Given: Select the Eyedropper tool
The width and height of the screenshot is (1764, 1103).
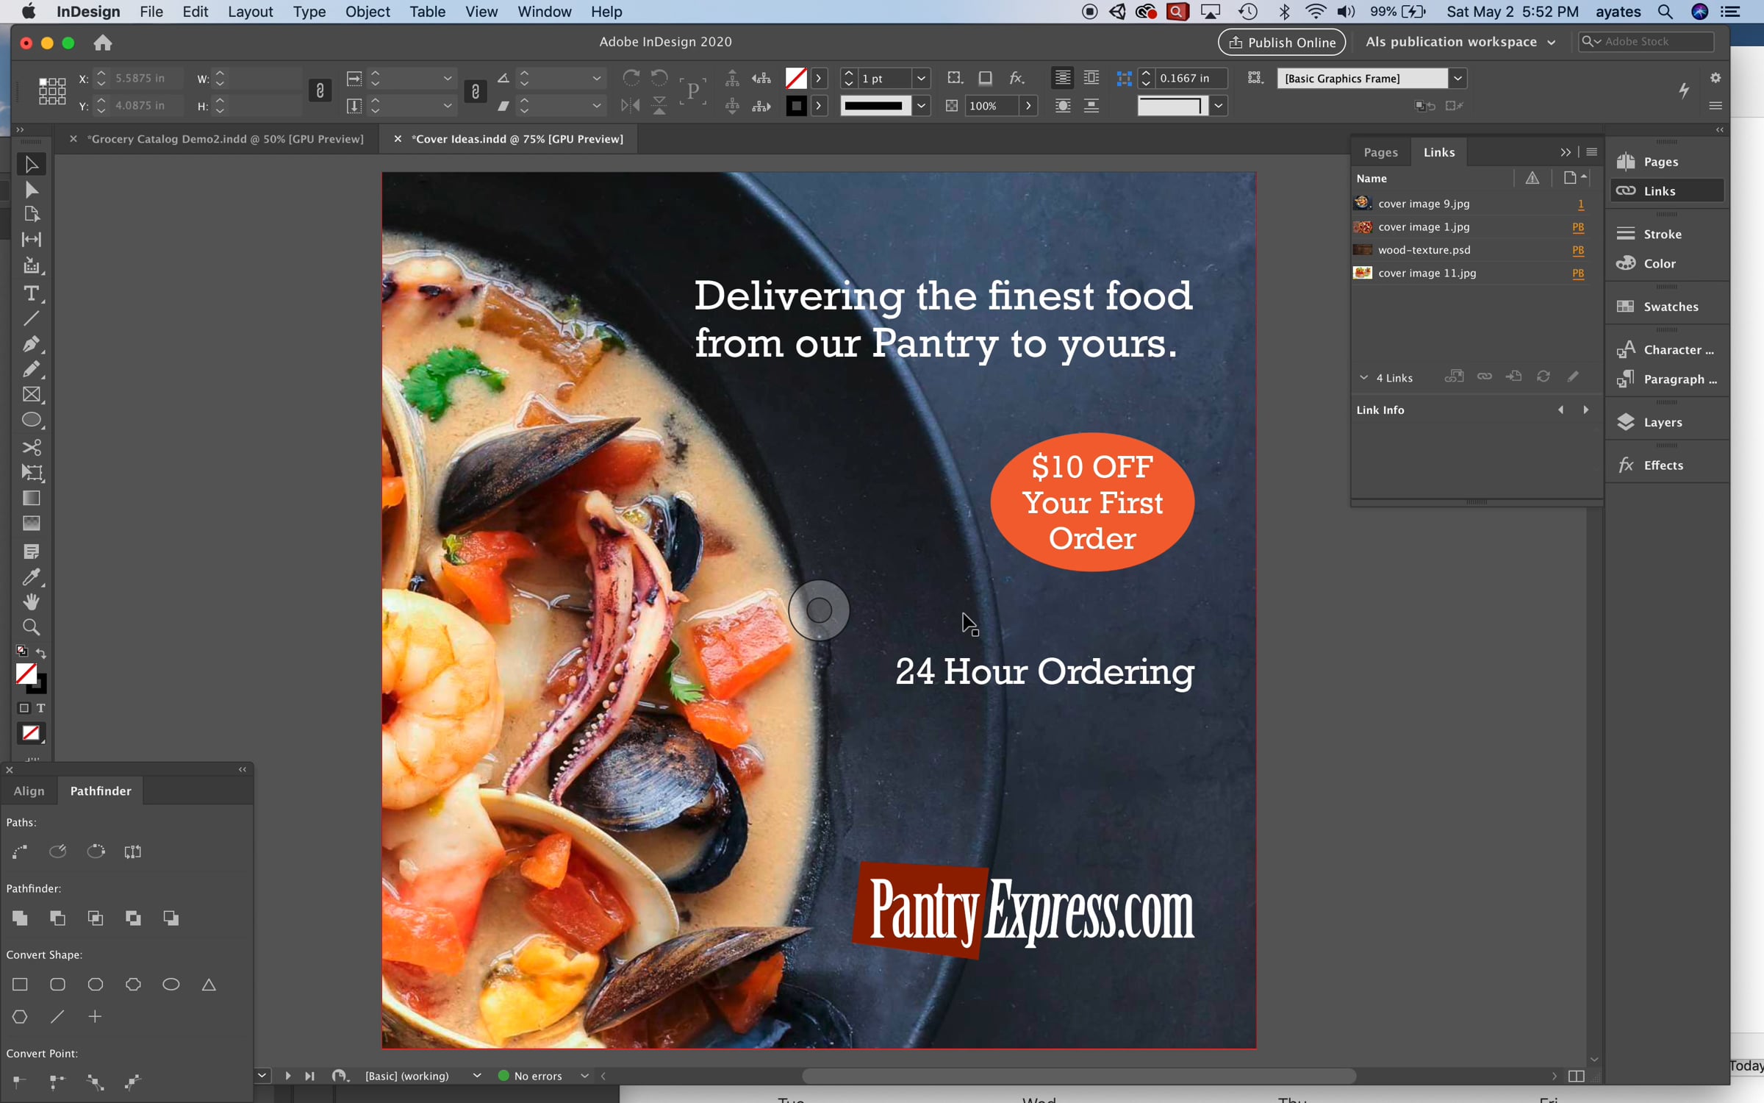Looking at the screenshot, I should point(31,577).
